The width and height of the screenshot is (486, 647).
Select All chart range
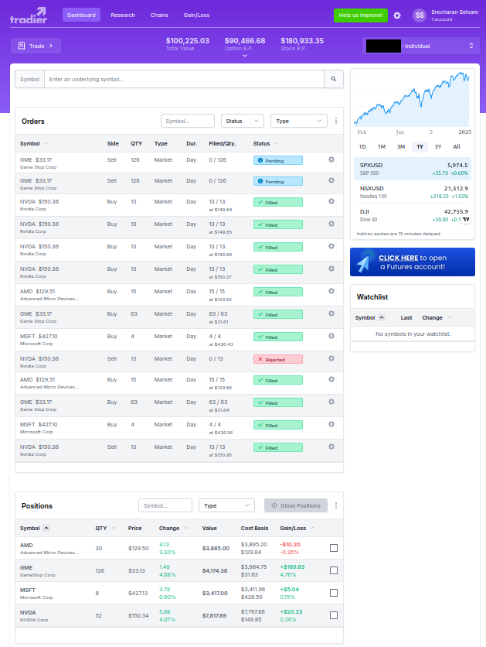457,146
